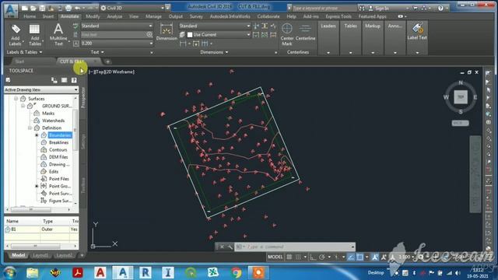Click the Windows Start button
The width and height of the screenshot is (498, 280).
click(9, 273)
